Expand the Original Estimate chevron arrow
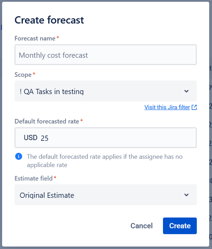212x249 pixels. [186, 195]
